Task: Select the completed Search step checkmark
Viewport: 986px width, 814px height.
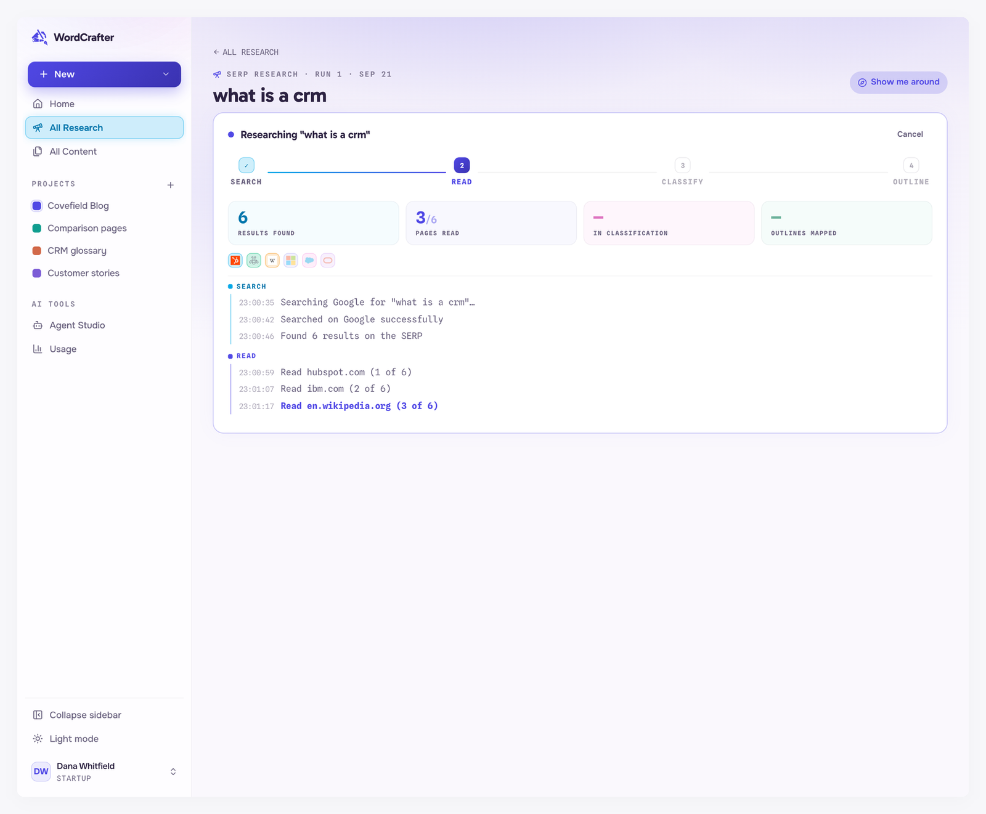Action: 246,165
